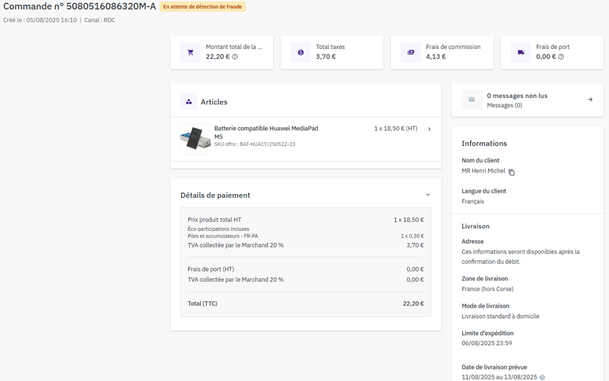Click the help icon beside 22,20 € amount
Image resolution: width=609 pixels, height=381 pixels.
(x=235, y=57)
